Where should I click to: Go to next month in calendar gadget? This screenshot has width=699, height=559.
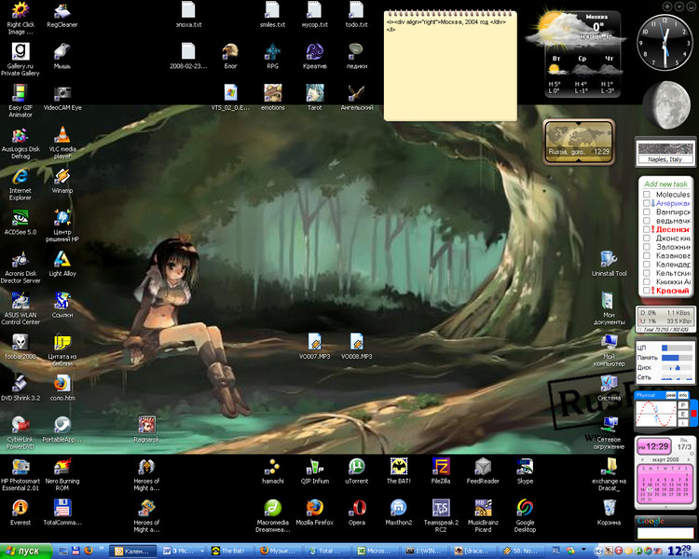pos(689,459)
